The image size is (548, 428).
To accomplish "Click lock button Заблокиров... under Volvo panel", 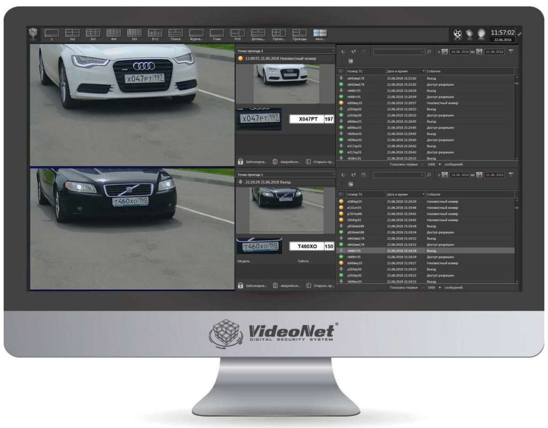I will (x=253, y=286).
